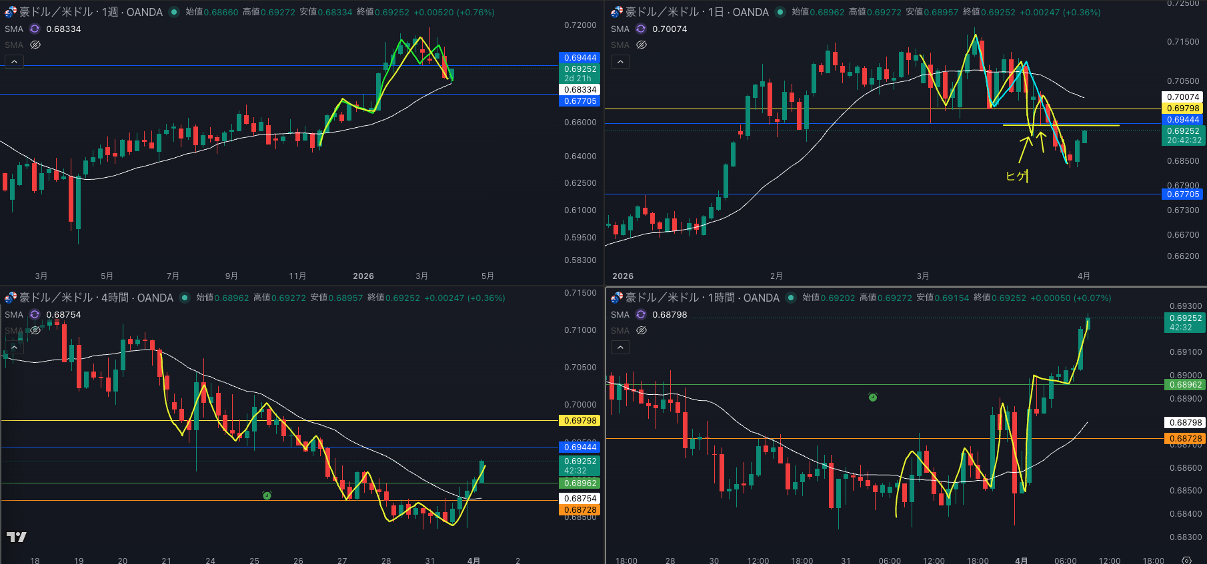The image size is (1207, 564).
Task: Click the green market status dot in 1-hour chart
Action: (791, 298)
